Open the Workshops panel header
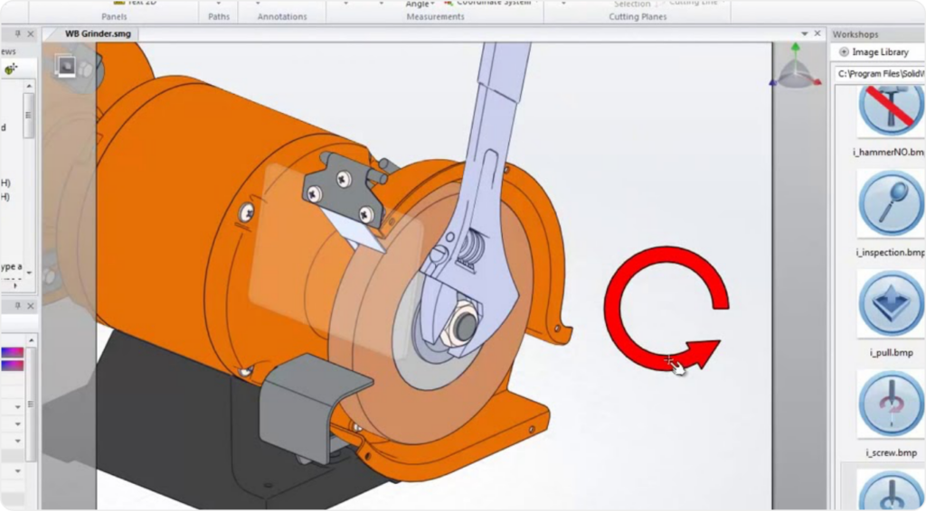Screen dimensions: 926x511 point(855,33)
